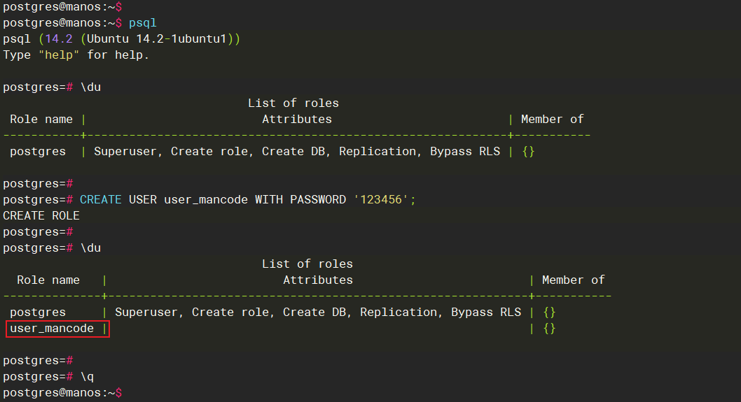Click the first \du command

tap(90, 87)
